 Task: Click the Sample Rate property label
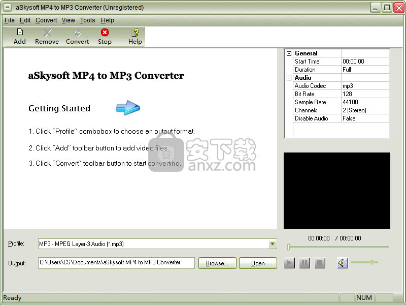(x=310, y=102)
